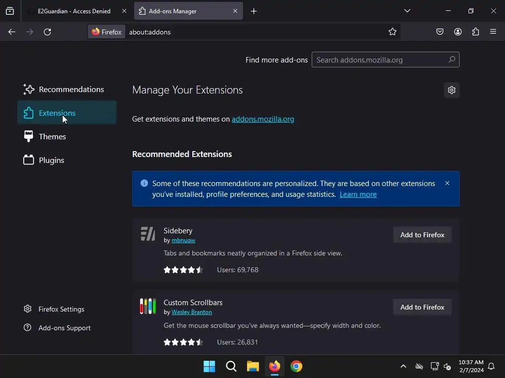
Task: Open the Save to Pocket icon
Action: click(x=440, y=31)
